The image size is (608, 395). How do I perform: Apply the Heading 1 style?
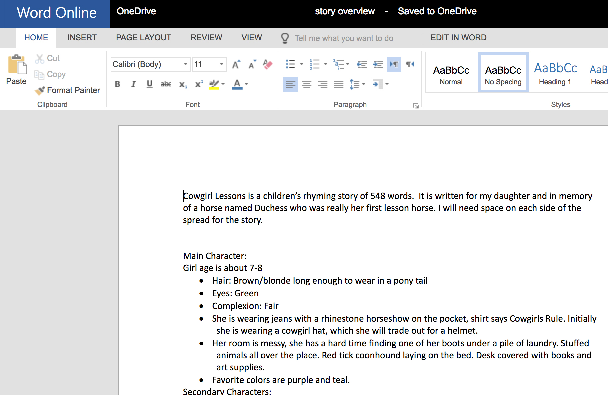pos(555,72)
